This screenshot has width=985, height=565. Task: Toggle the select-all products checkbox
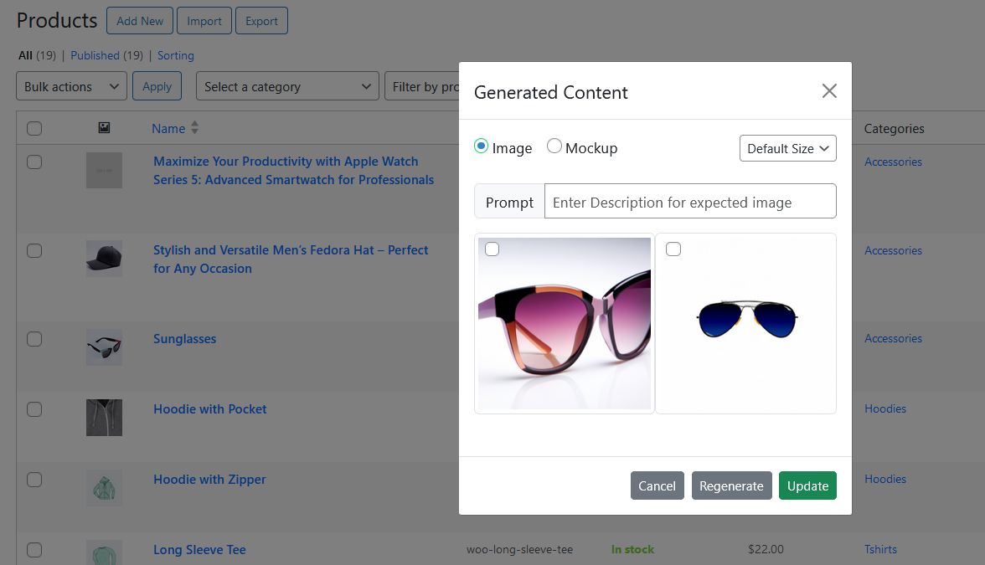point(34,128)
